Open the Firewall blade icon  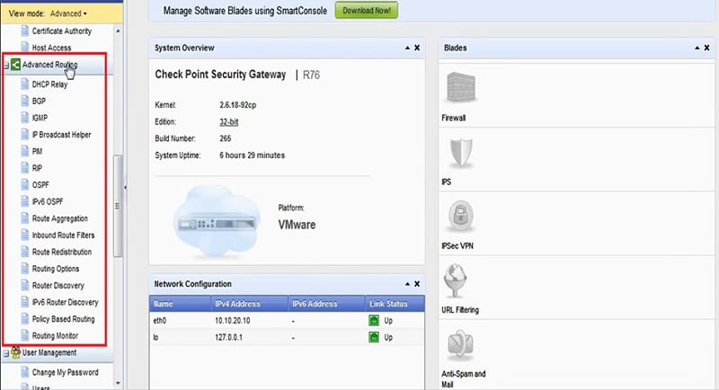coord(461,87)
